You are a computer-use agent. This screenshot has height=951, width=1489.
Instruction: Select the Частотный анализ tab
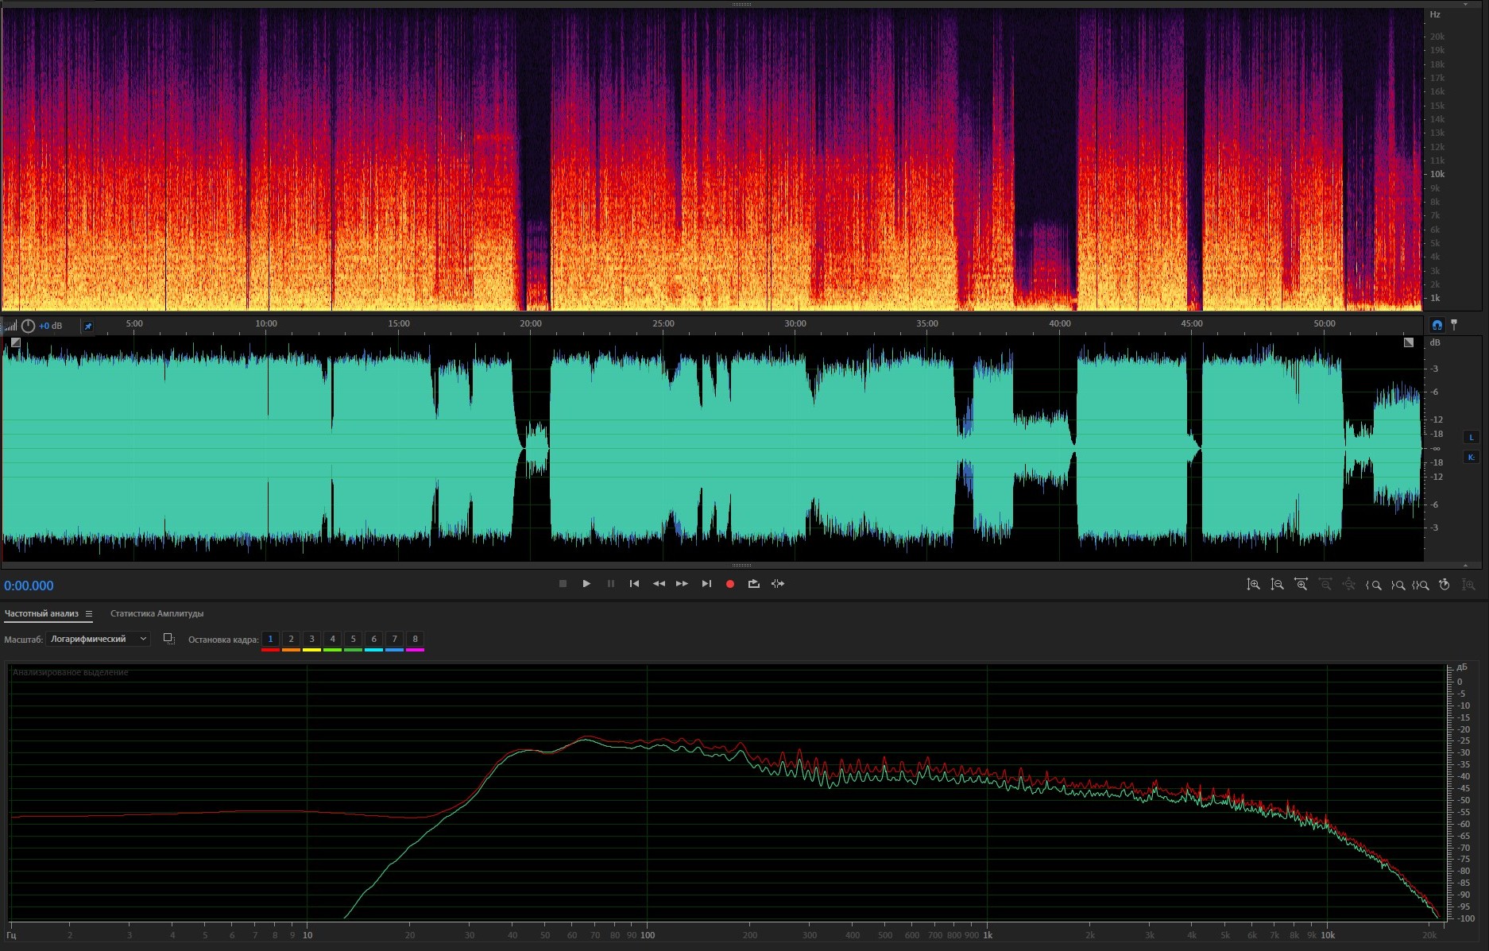pyautogui.click(x=41, y=614)
